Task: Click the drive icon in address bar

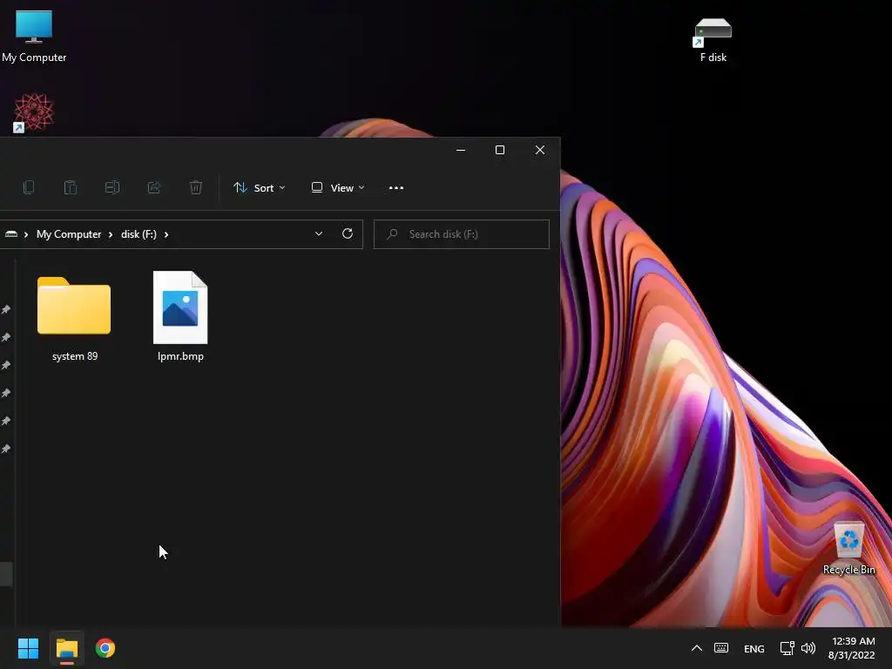Action: (10, 233)
